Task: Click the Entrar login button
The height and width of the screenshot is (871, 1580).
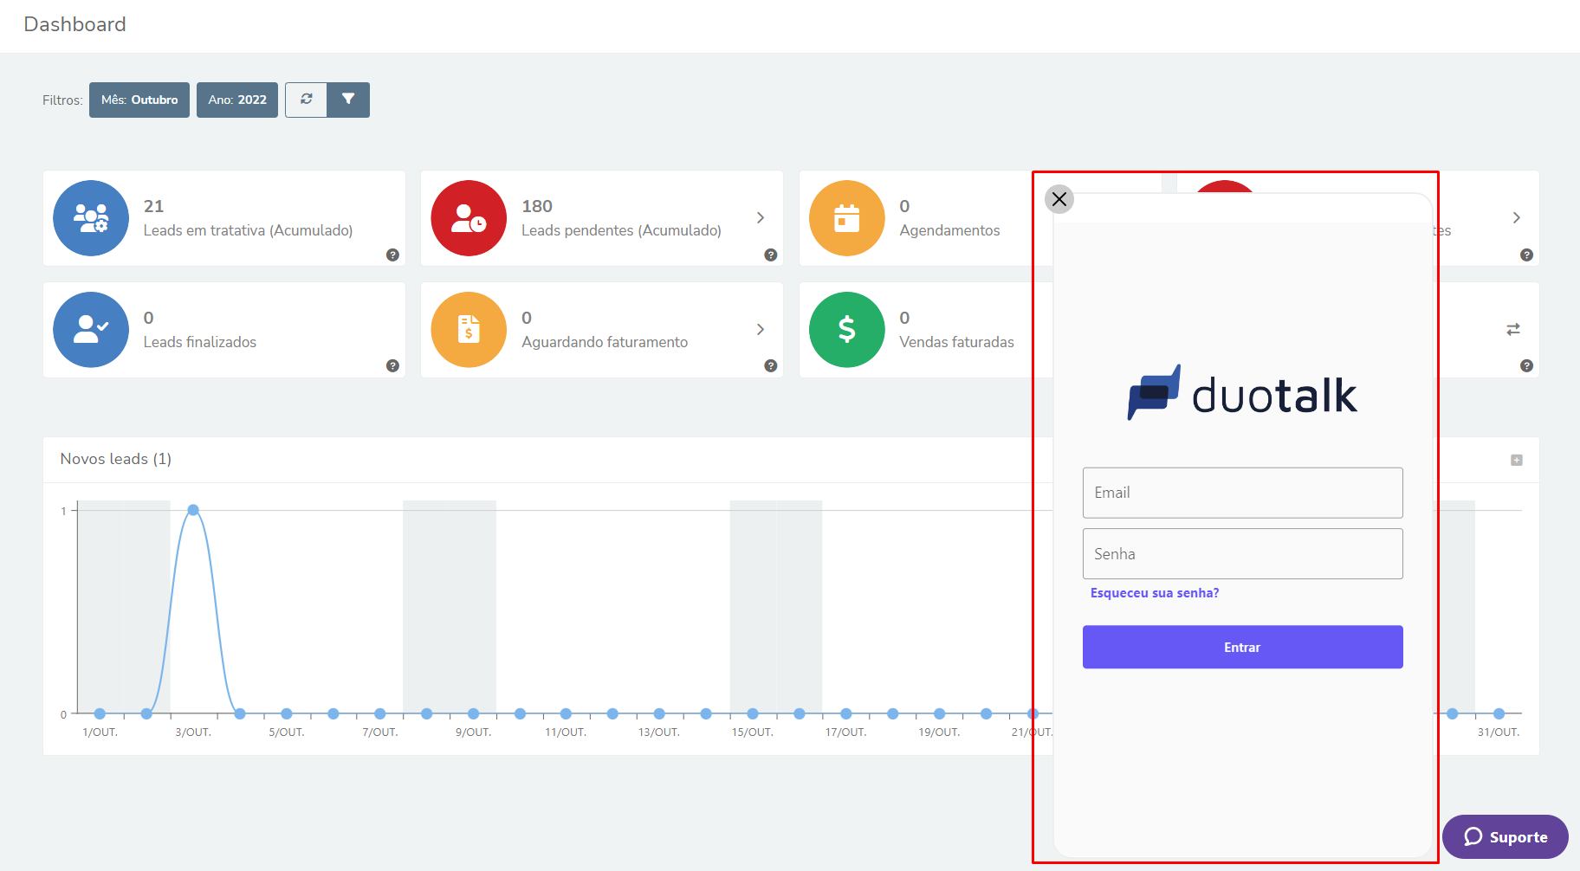Action: 1242,647
